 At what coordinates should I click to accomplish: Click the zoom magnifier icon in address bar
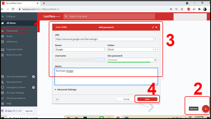click(x=176, y=9)
